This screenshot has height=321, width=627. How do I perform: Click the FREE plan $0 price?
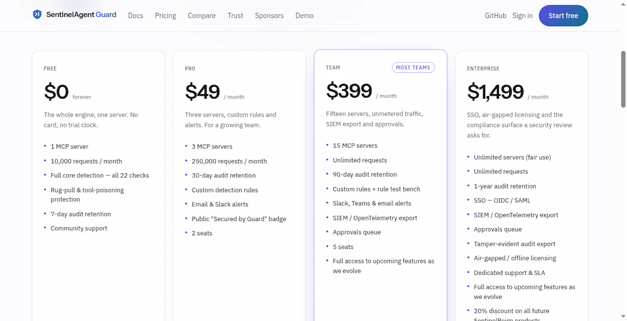56,92
